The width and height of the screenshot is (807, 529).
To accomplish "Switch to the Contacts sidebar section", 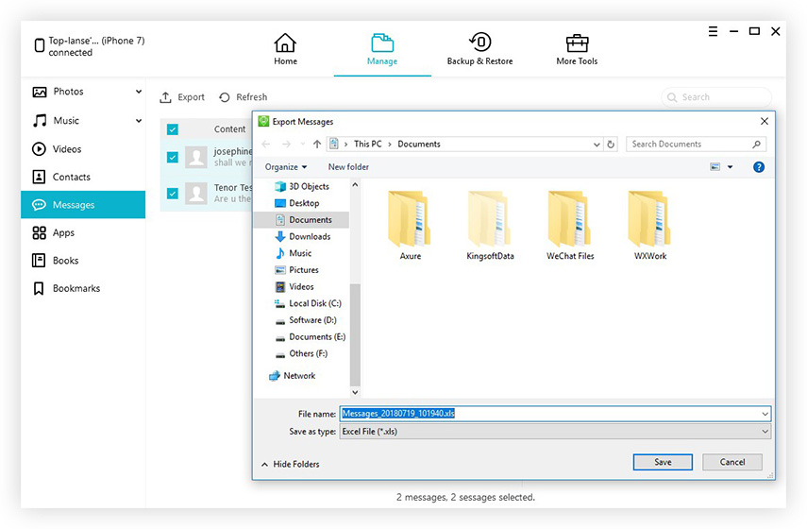I will coord(71,177).
